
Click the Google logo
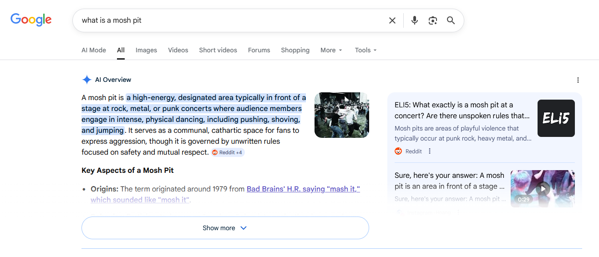click(x=31, y=20)
